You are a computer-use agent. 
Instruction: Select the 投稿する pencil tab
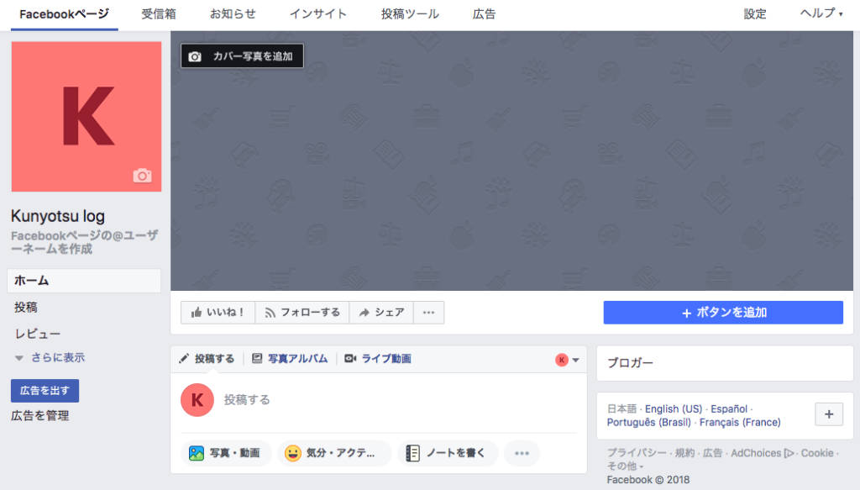coord(207,359)
